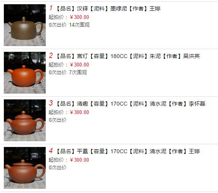
Task: Click title link for item 1 汉铎 墨绿泥
Action: (108, 9)
